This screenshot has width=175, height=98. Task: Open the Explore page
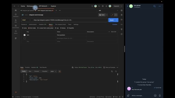53,6
